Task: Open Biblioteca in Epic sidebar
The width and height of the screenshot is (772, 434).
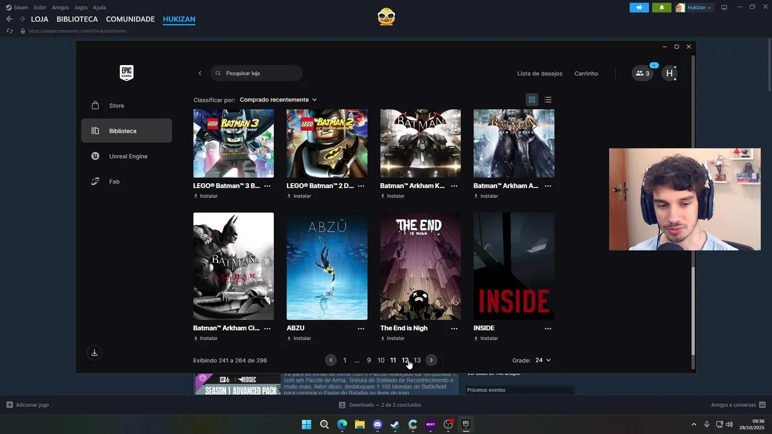Action: 127,131
